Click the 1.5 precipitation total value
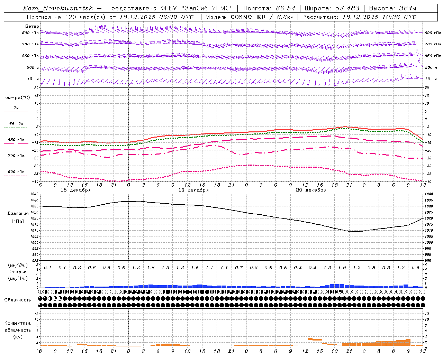Image resolution: width=443 pixels, height=354 pixels. pos(195,268)
